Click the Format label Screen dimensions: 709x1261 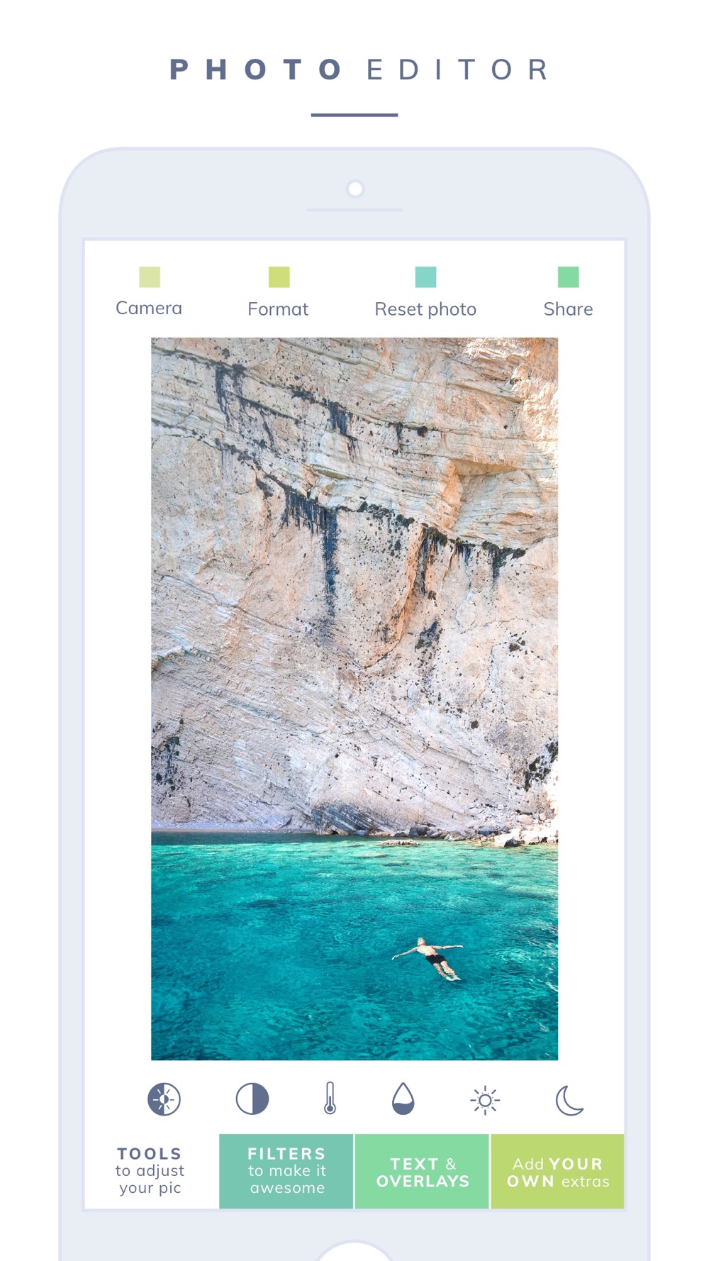coord(278,309)
